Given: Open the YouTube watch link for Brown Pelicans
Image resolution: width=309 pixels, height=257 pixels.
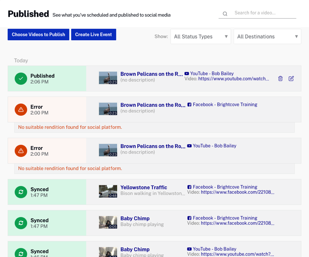Looking at the screenshot, I should [x=233, y=79].
